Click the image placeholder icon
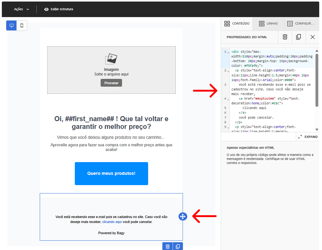Image resolution: width=322 pixels, height=250 pixels. point(111,59)
